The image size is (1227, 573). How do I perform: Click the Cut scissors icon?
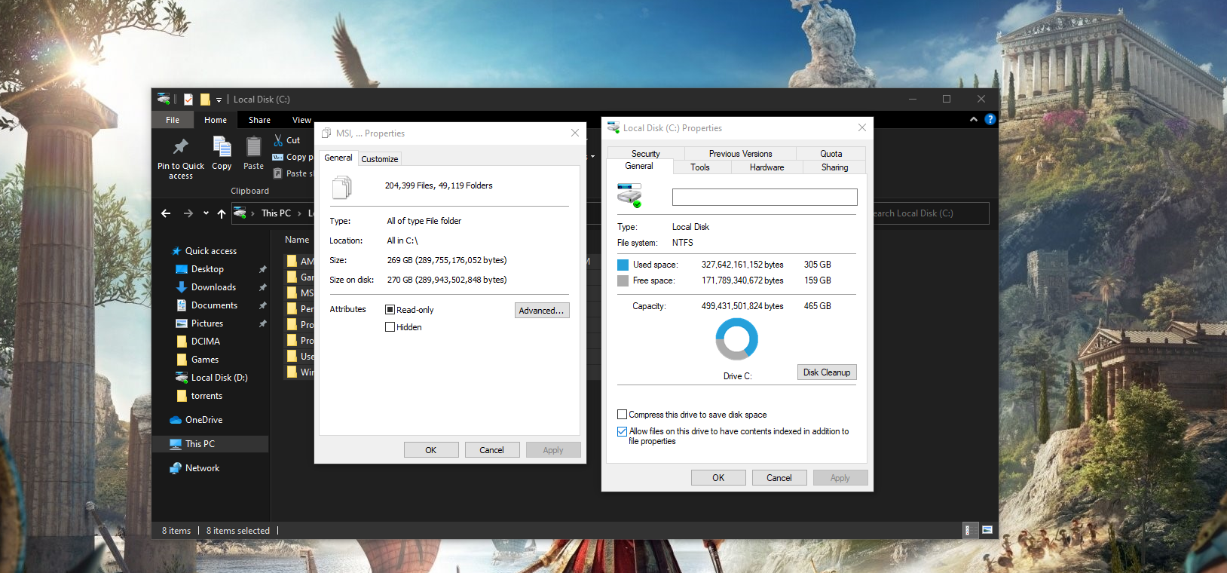(278, 140)
